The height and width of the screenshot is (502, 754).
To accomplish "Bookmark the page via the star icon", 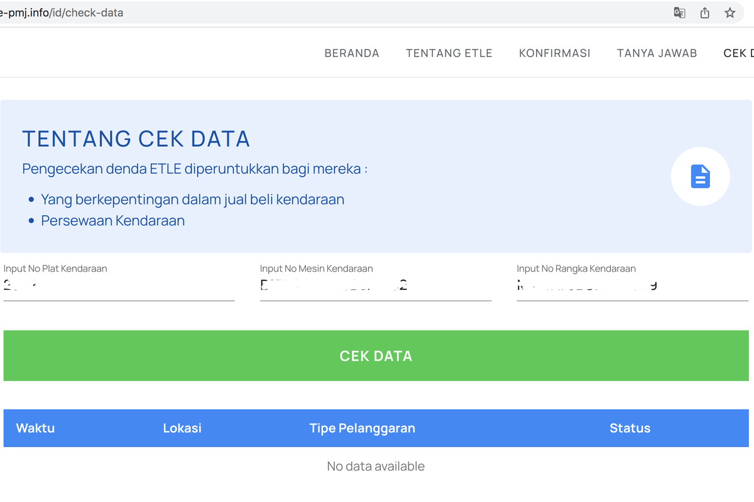I will point(729,13).
